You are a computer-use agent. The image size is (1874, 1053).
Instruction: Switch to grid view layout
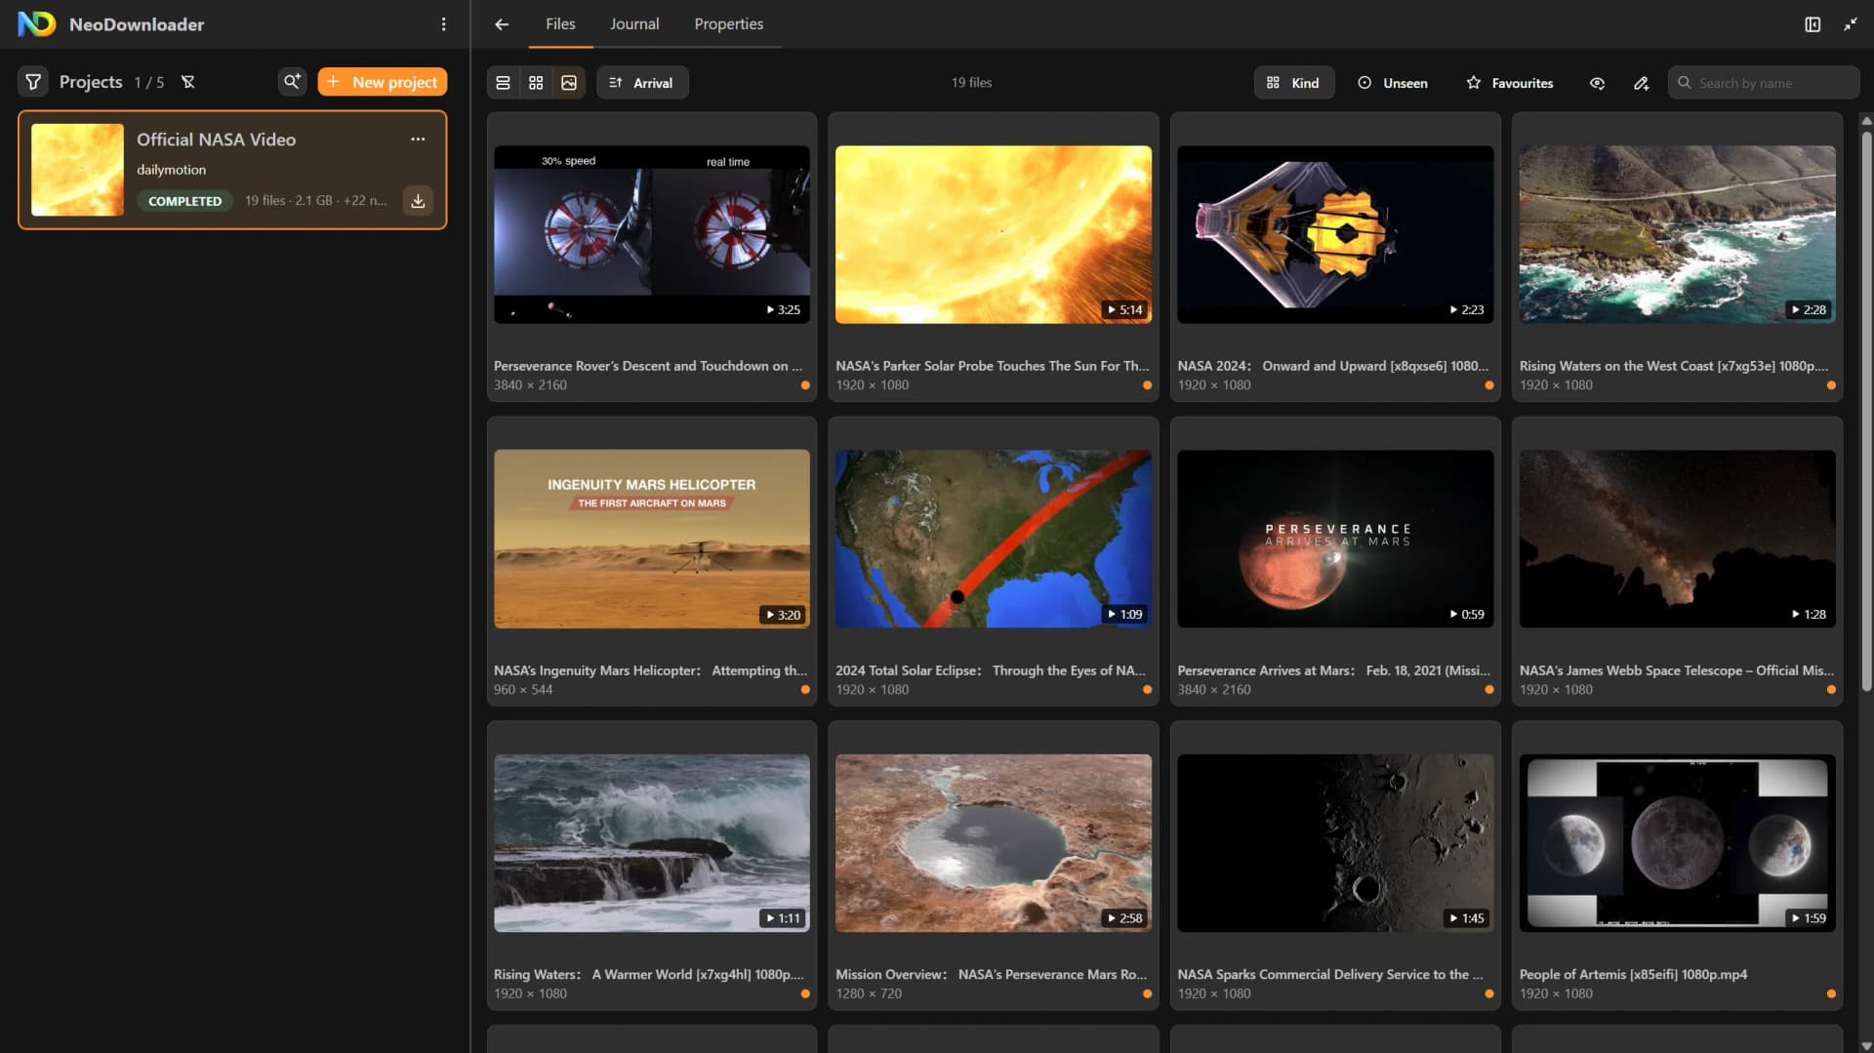(x=536, y=83)
